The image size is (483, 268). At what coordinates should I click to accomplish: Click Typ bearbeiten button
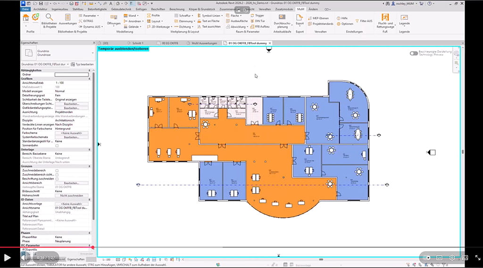(x=82, y=64)
